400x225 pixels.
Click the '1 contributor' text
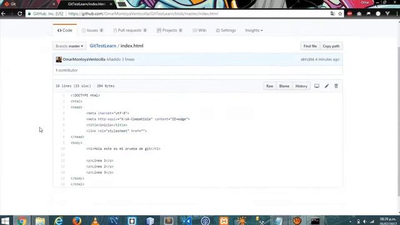pos(67,70)
